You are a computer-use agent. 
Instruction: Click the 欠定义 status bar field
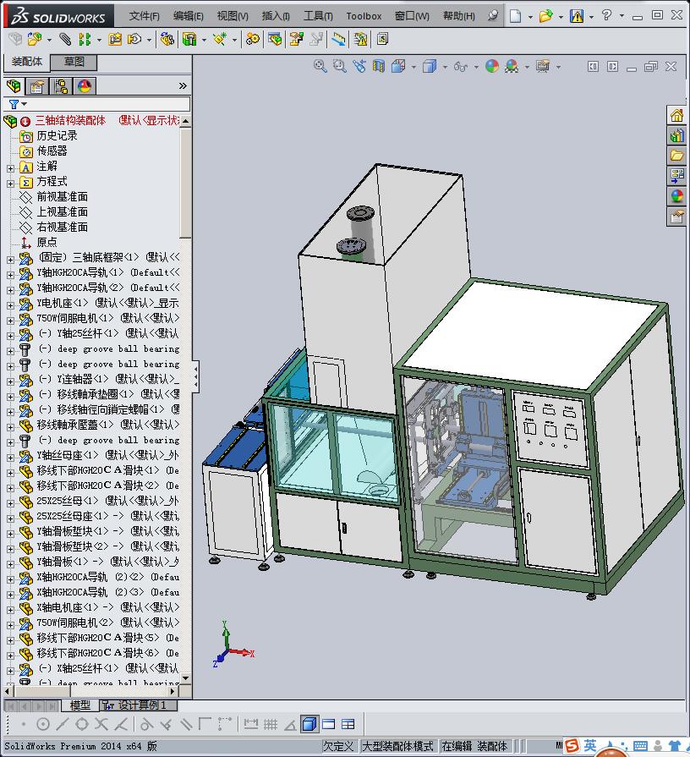[338, 746]
